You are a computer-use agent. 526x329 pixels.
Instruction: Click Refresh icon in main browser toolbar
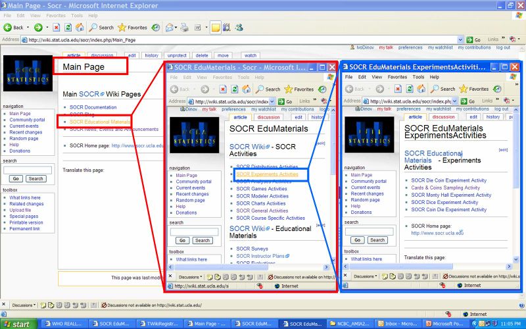tap(68, 28)
